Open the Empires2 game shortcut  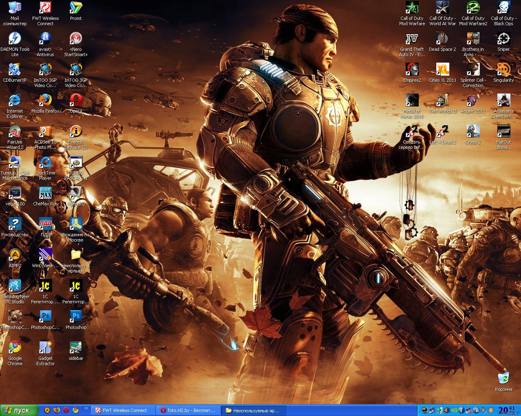412,72
